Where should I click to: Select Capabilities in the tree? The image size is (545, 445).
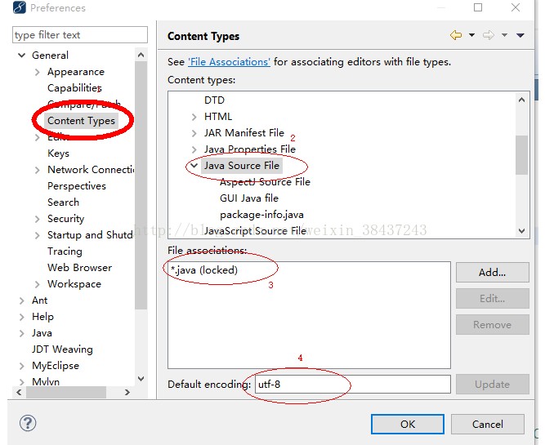point(74,88)
